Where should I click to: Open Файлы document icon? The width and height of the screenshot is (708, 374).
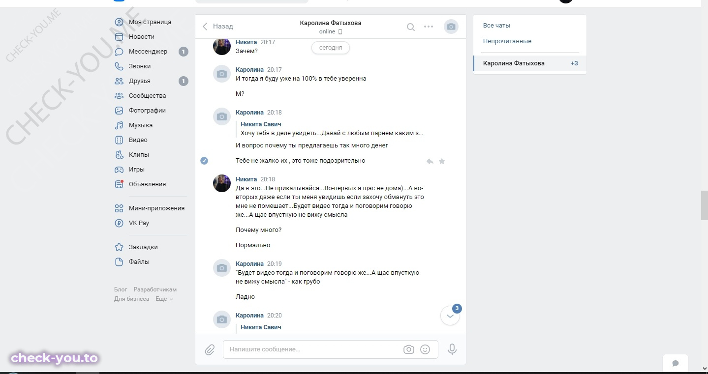point(119,262)
